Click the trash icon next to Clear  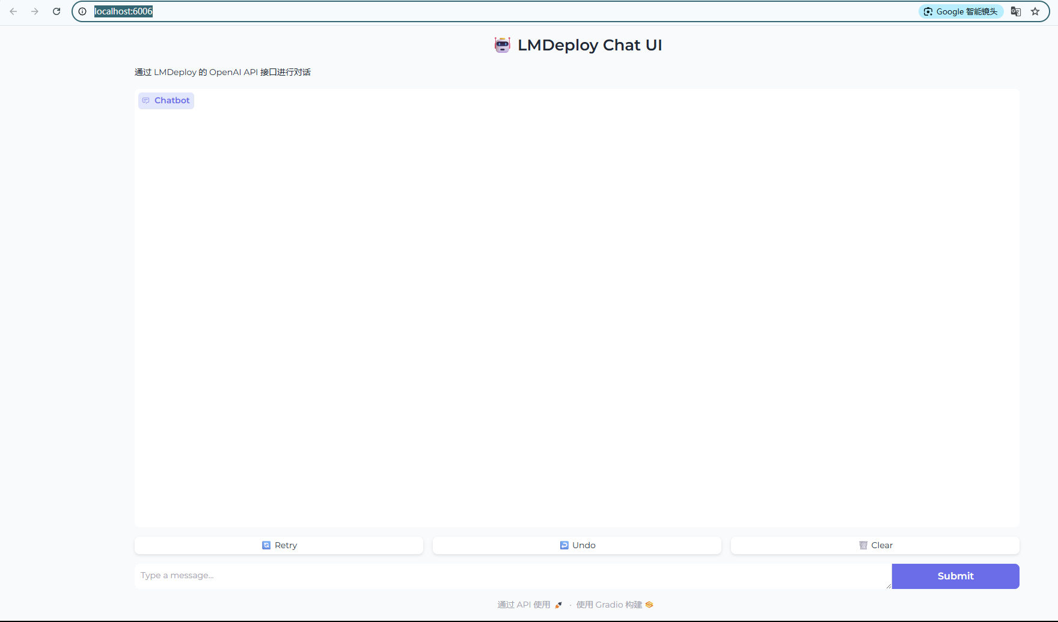click(x=863, y=545)
